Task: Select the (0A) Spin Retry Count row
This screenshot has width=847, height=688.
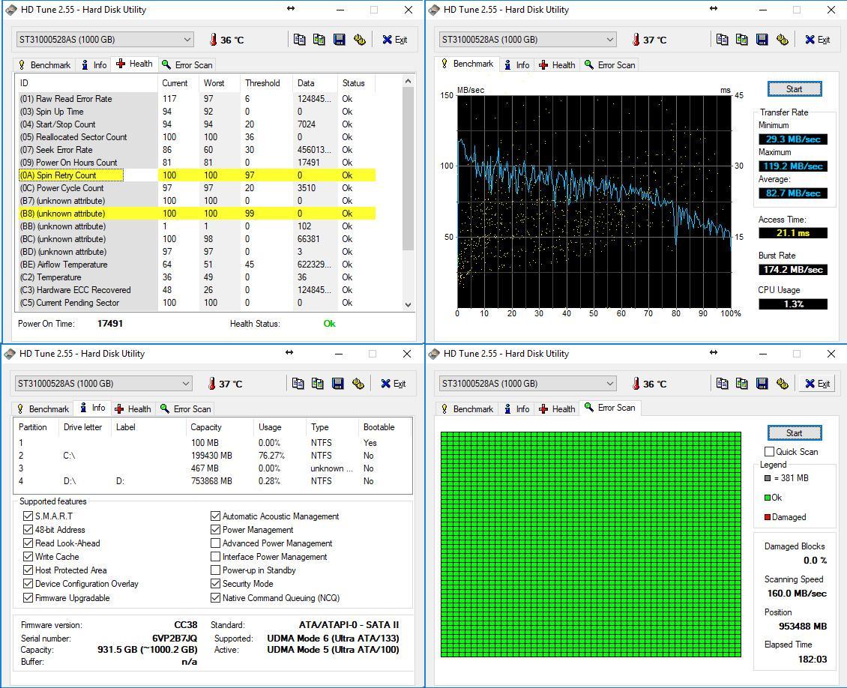Action: click(x=196, y=175)
